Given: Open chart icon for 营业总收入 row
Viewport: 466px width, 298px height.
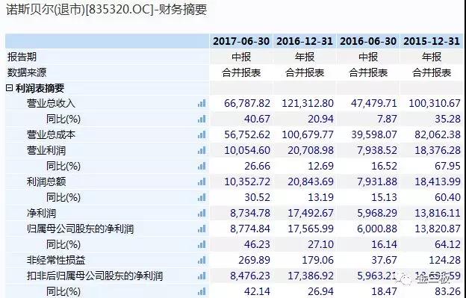Looking at the screenshot, I should tap(202, 103).
